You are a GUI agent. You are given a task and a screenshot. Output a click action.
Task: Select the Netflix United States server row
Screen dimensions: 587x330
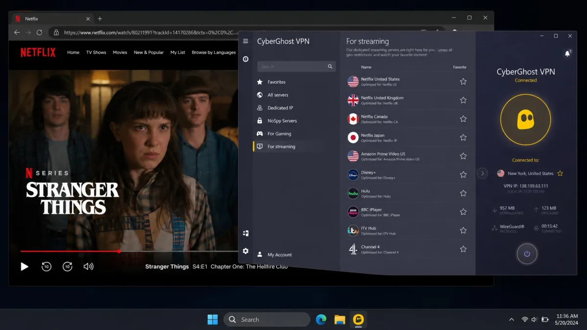[x=407, y=82]
